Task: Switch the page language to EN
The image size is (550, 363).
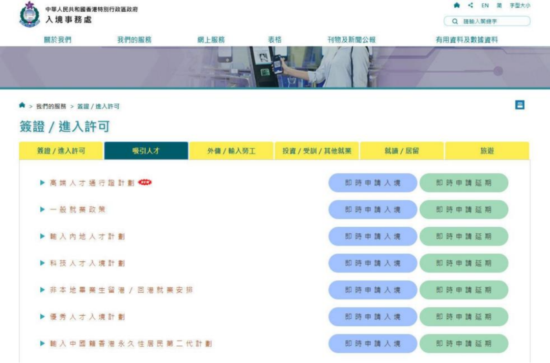Action: click(484, 6)
